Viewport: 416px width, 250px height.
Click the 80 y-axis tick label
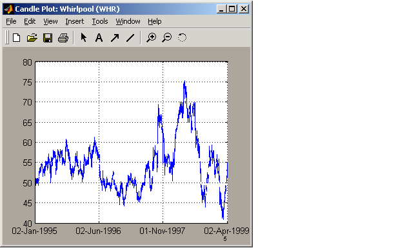point(27,62)
